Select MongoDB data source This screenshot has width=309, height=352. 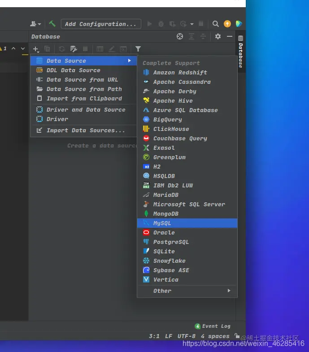[x=187, y=214]
